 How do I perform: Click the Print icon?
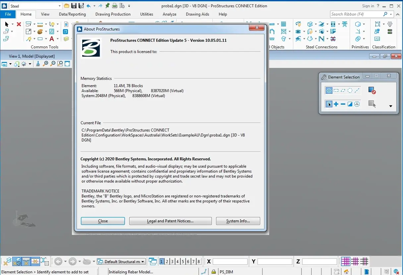[114, 6]
